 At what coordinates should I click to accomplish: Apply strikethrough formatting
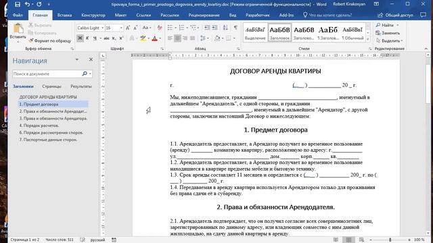click(x=107, y=38)
